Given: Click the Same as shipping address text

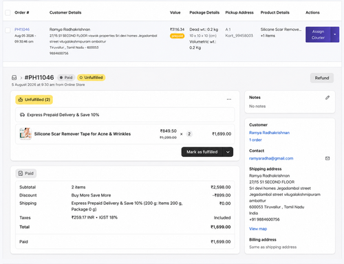Looking at the screenshot, I should pos(273,247).
